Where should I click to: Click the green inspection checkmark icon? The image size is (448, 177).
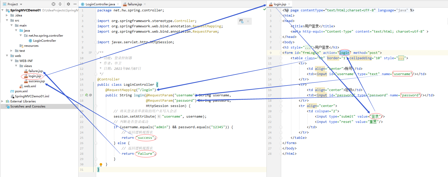coord(264,9)
